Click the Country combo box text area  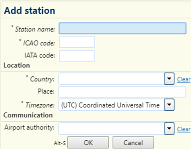click(112, 78)
